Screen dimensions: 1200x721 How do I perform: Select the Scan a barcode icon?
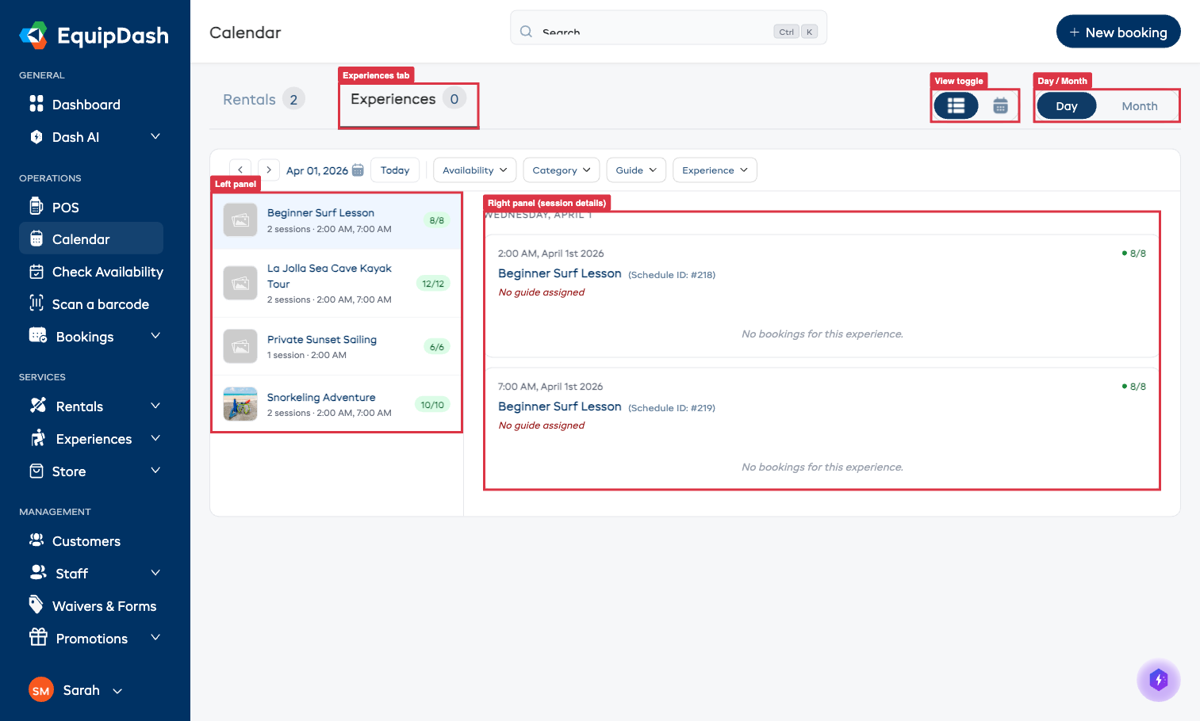37,303
